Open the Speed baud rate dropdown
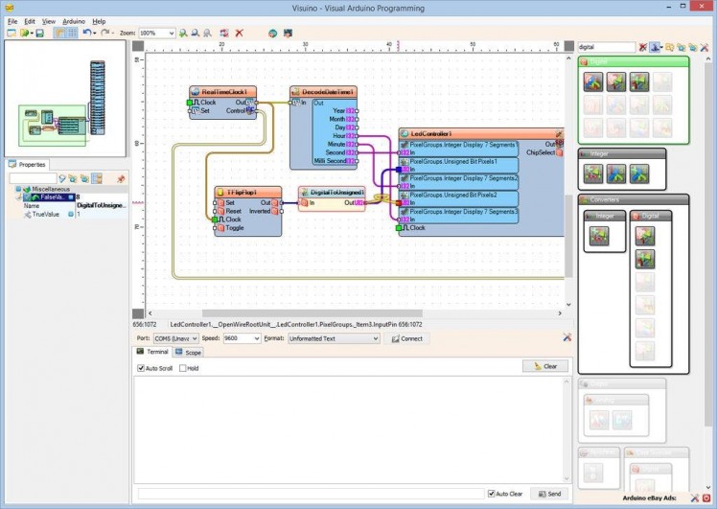The height and width of the screenshot is (509, 717). [255, 338]
